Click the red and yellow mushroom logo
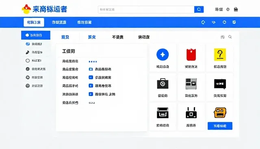Screen dimensions: 260x149 (x=26, y=9)
